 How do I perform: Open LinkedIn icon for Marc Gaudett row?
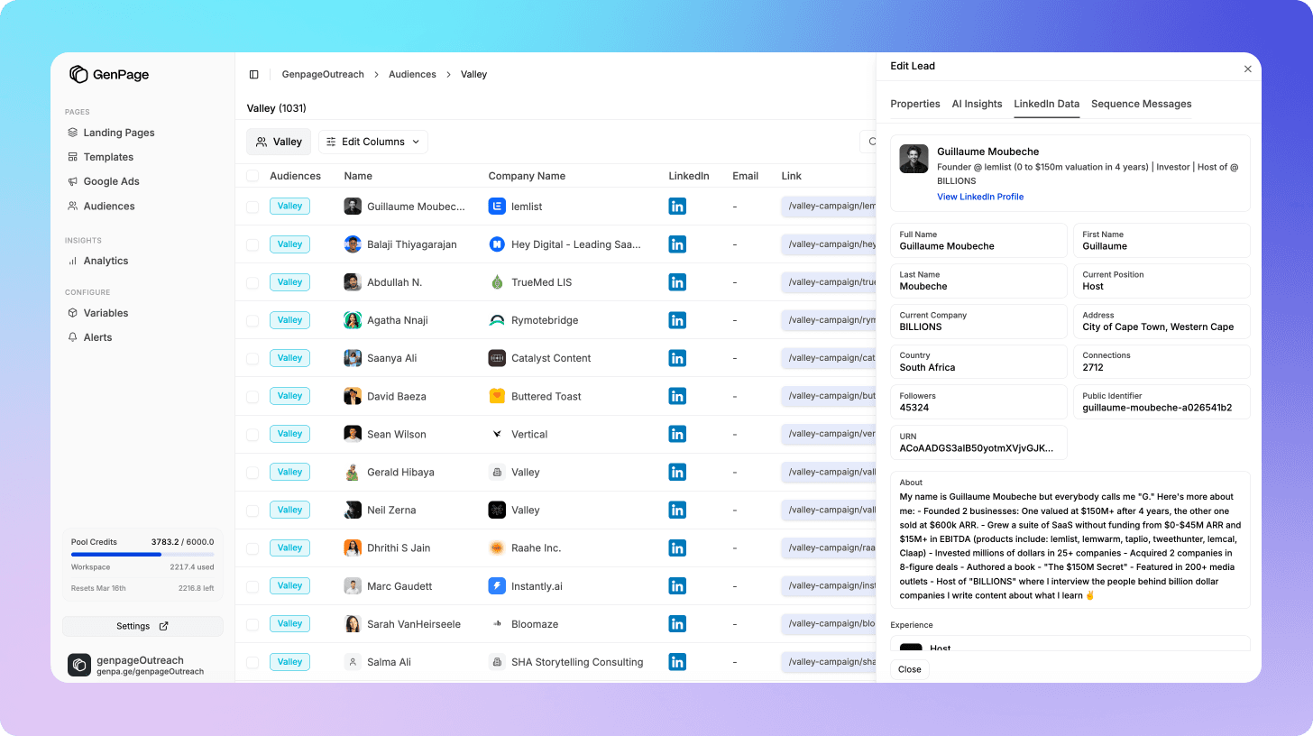677,585
